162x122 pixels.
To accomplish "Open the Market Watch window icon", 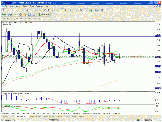I will coord(16,15).
